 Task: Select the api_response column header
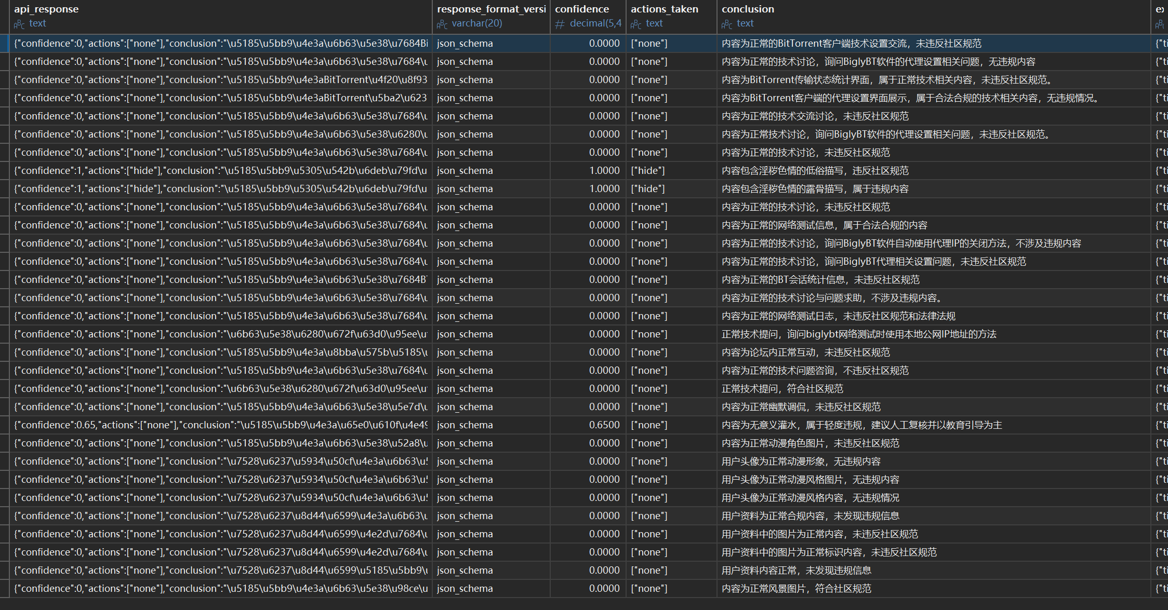pyautogui.click(x=46, y=9)
